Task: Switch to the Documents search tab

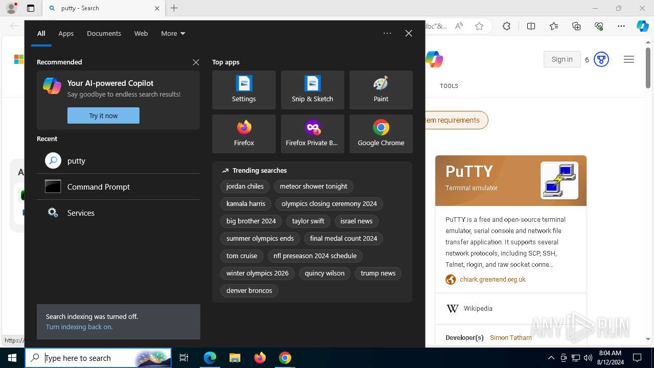Action: point(104,33)
